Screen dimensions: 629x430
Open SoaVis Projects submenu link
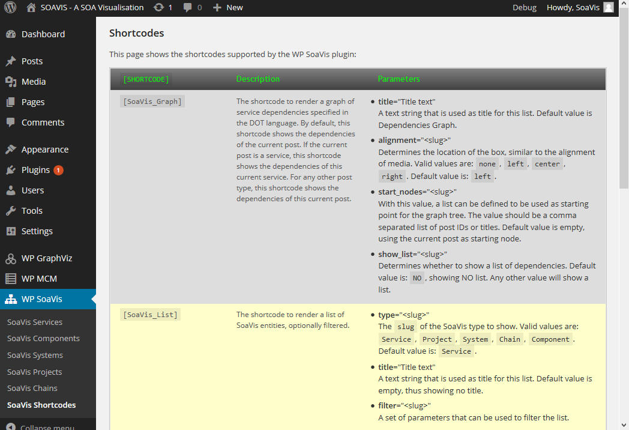[x=34, y=372]
